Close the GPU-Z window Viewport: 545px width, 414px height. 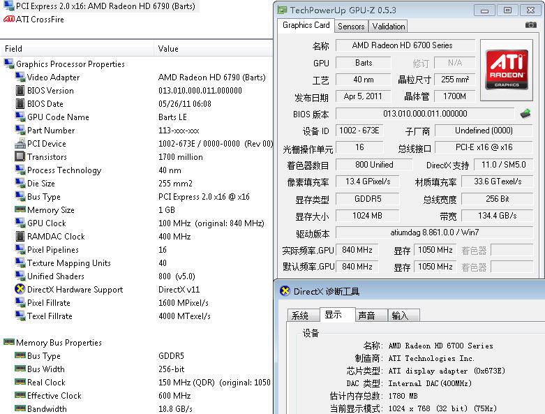tap(530, 10)
